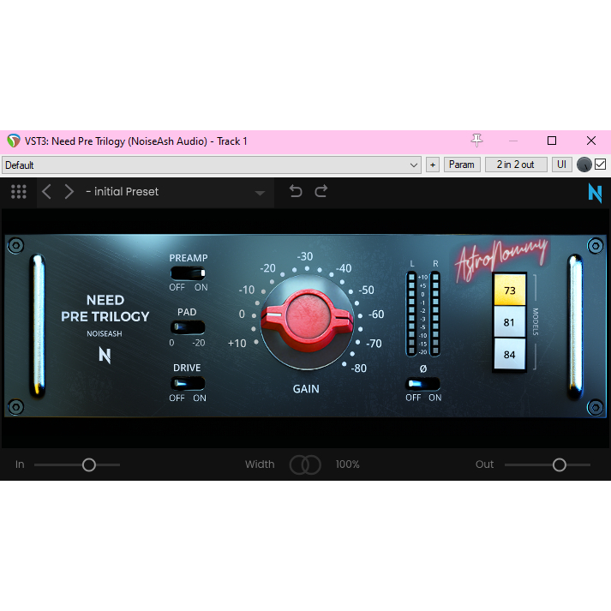
Task: Click the Out level slider handle
Action: tap(560, 464)
